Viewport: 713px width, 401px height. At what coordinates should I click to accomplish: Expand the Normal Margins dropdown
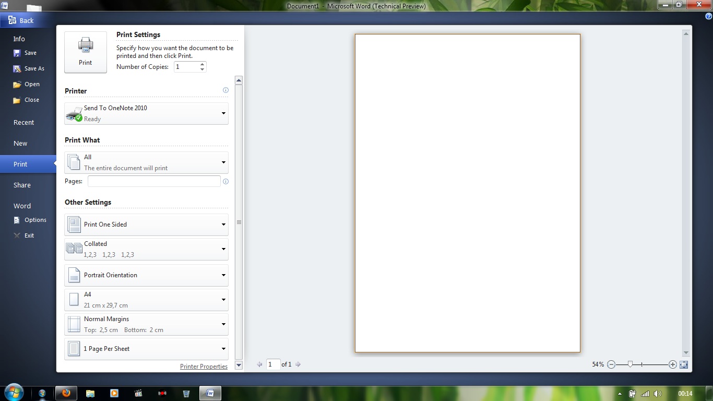point(146,324)
